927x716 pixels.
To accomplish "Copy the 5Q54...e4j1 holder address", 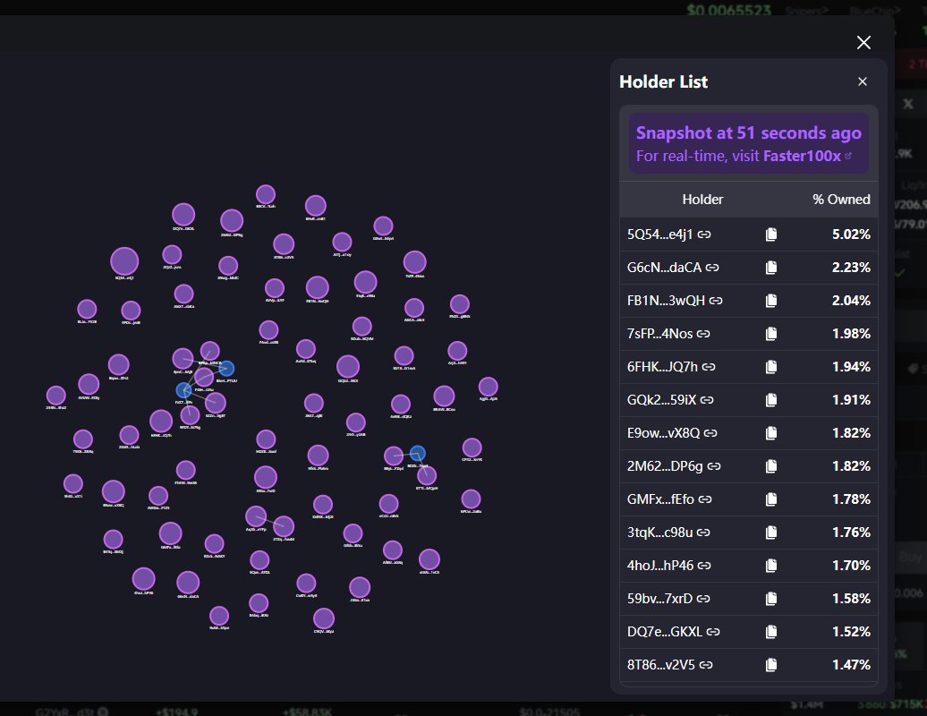I will 771,234.
